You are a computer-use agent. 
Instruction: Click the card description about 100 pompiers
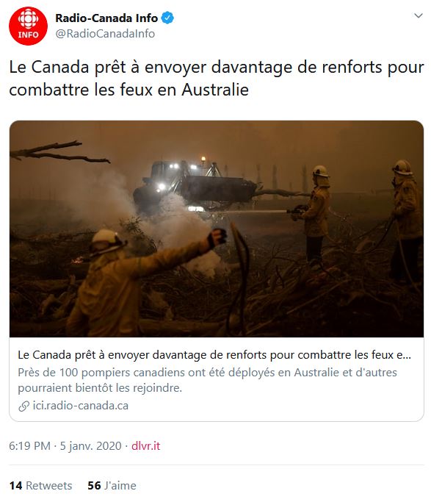point(207,380)
